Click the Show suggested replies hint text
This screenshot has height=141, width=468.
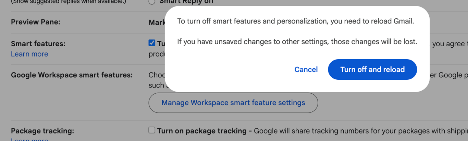point(69,2)
